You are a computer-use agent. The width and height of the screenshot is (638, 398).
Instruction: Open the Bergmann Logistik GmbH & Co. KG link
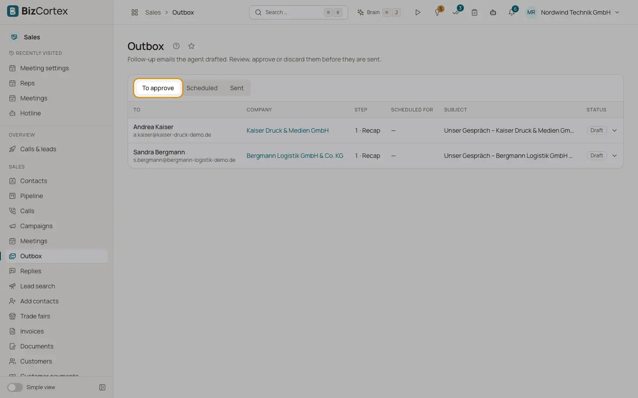295,156
